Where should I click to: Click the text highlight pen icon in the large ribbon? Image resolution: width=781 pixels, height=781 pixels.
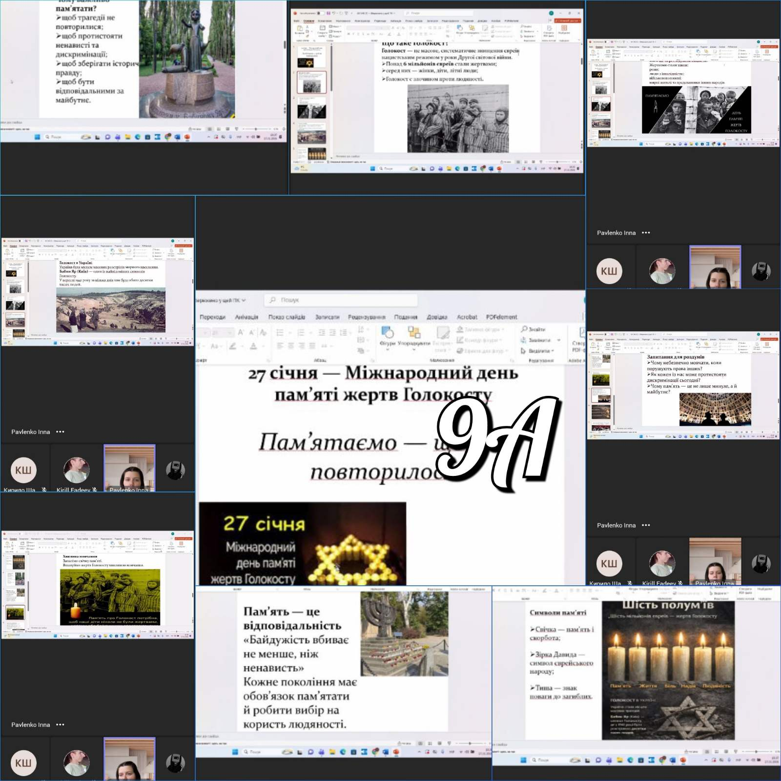pos(233,346)
